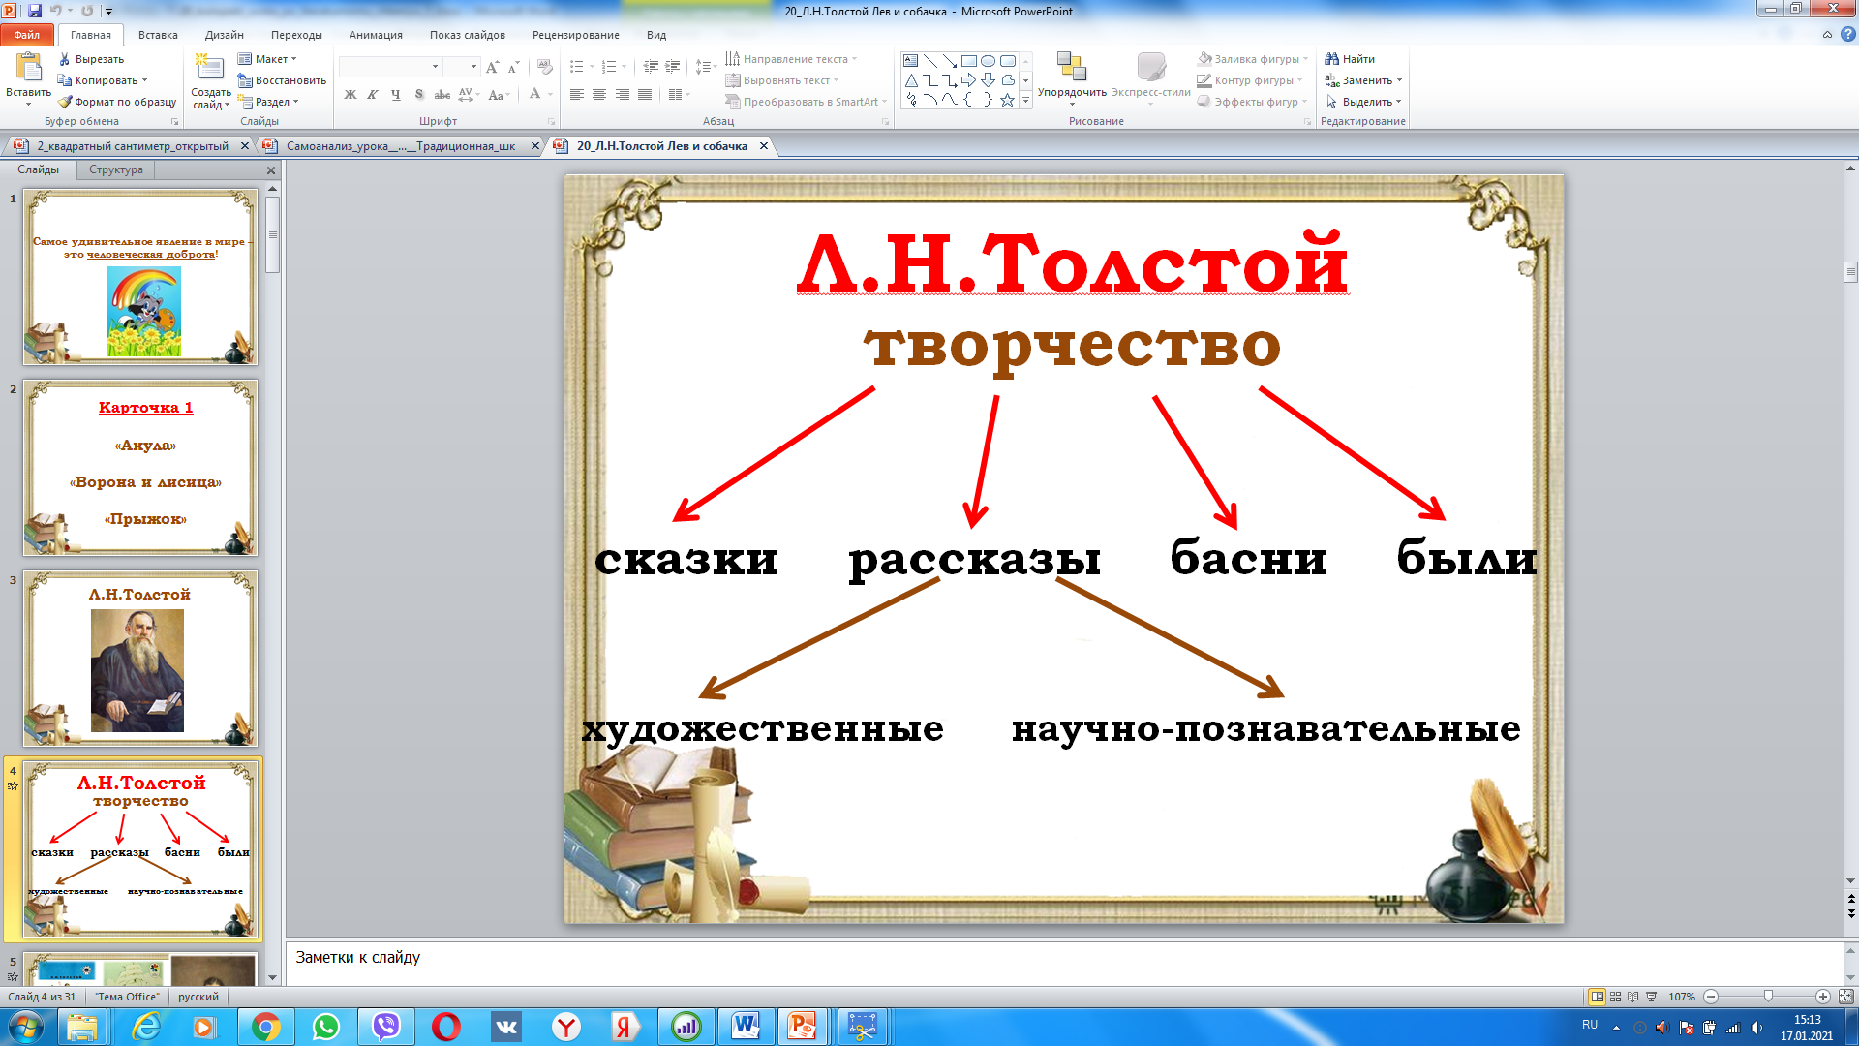This screenshot has height=1046, width=1859.
Task: Expand the Layout (Макет) dropdown
Action: click(268, 59)
